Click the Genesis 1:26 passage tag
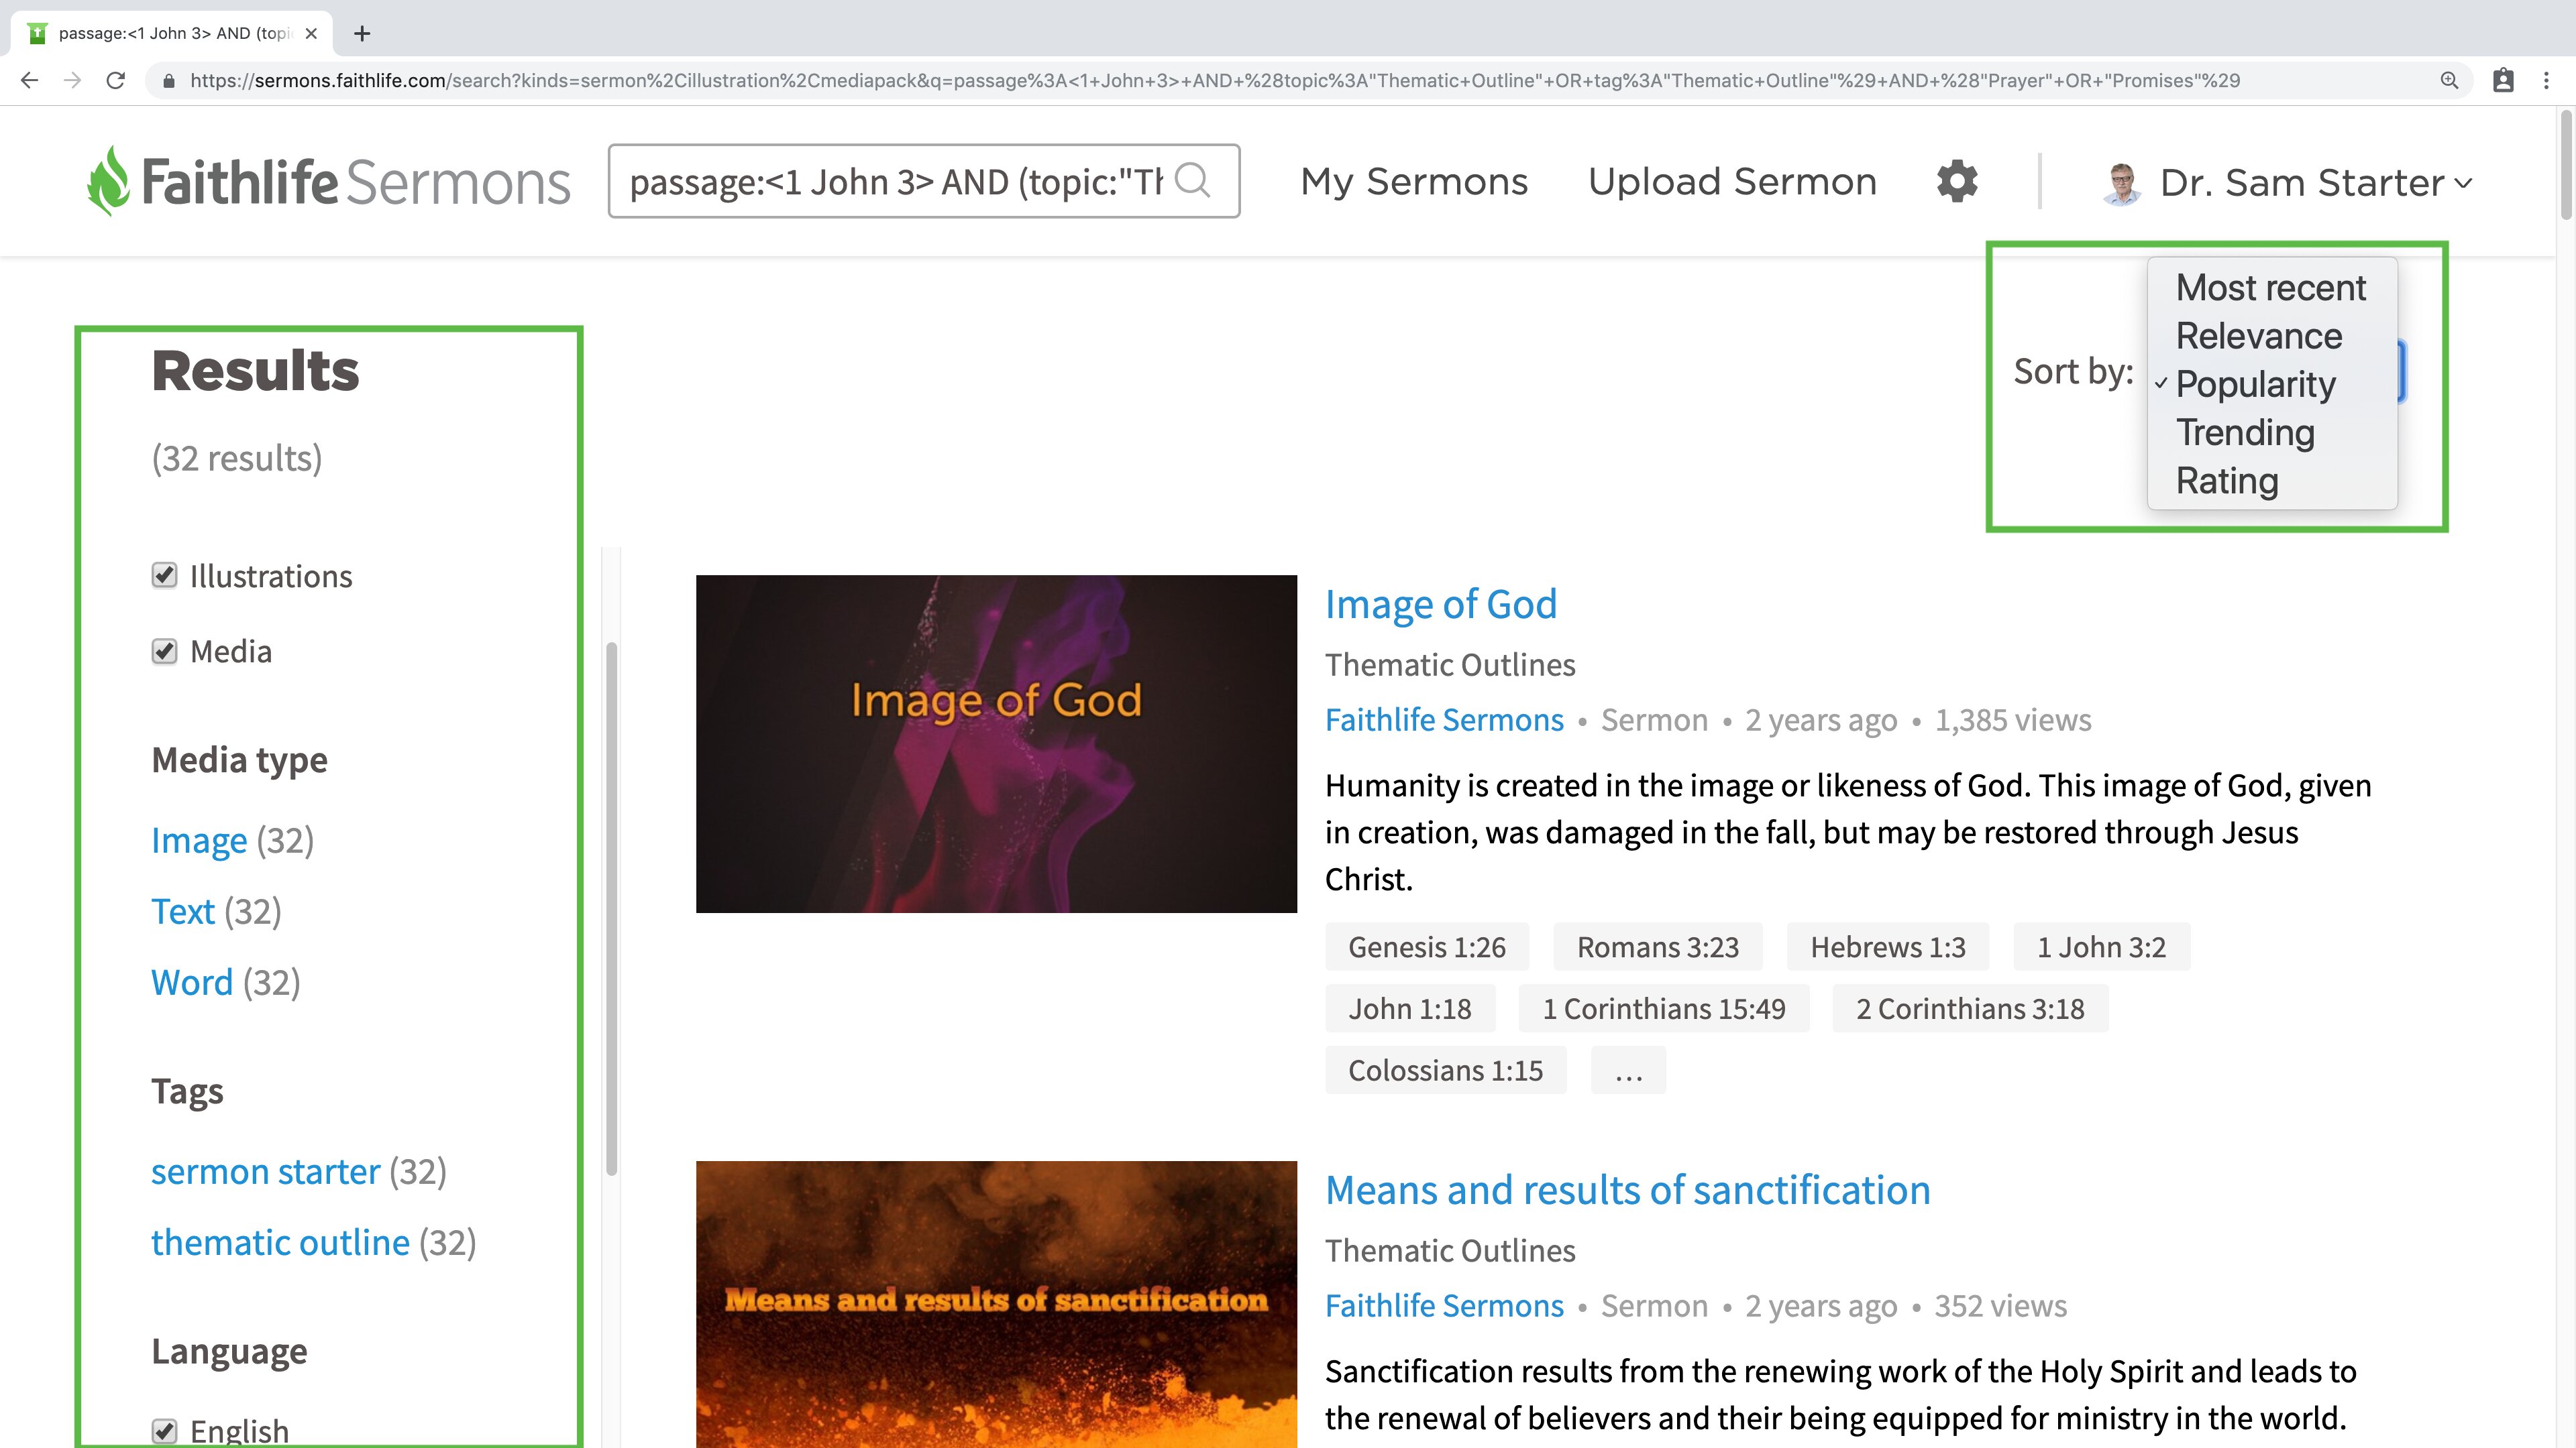This screenshot has height=1448, width=2576. (1427, 947)
